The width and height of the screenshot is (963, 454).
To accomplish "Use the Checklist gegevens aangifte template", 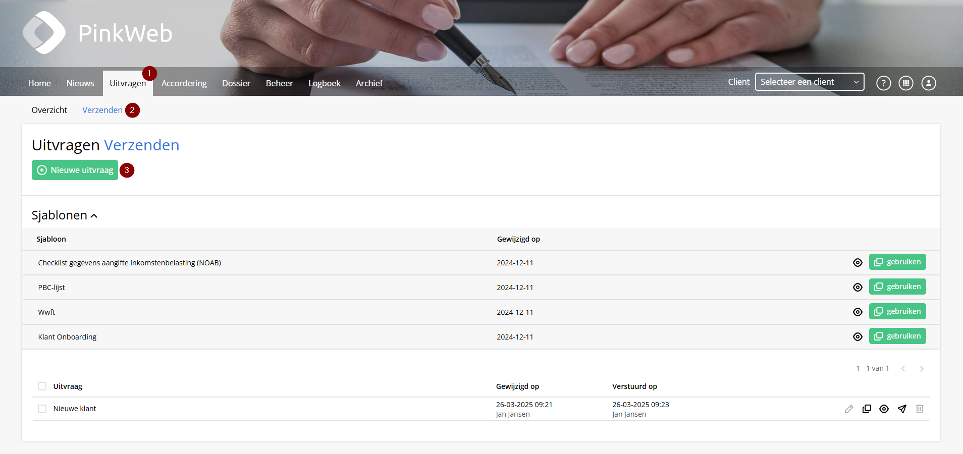I will 897,262.
